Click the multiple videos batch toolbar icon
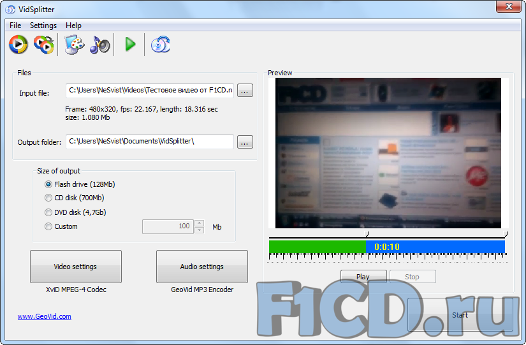The width and height of the screenshot is (526, 345). click(x=43, y=44)
